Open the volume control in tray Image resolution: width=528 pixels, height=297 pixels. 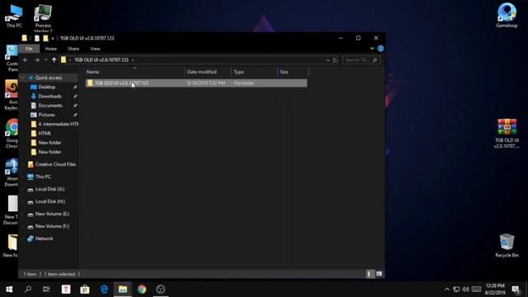point(465,290)
